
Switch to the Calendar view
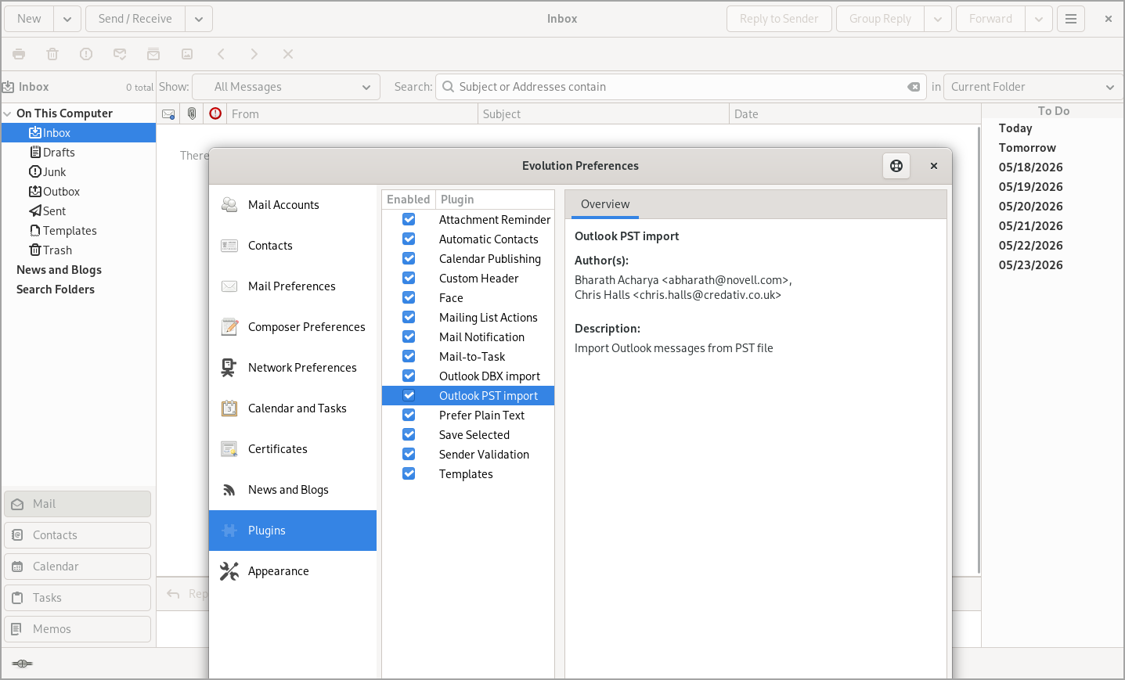pos(78,567)
